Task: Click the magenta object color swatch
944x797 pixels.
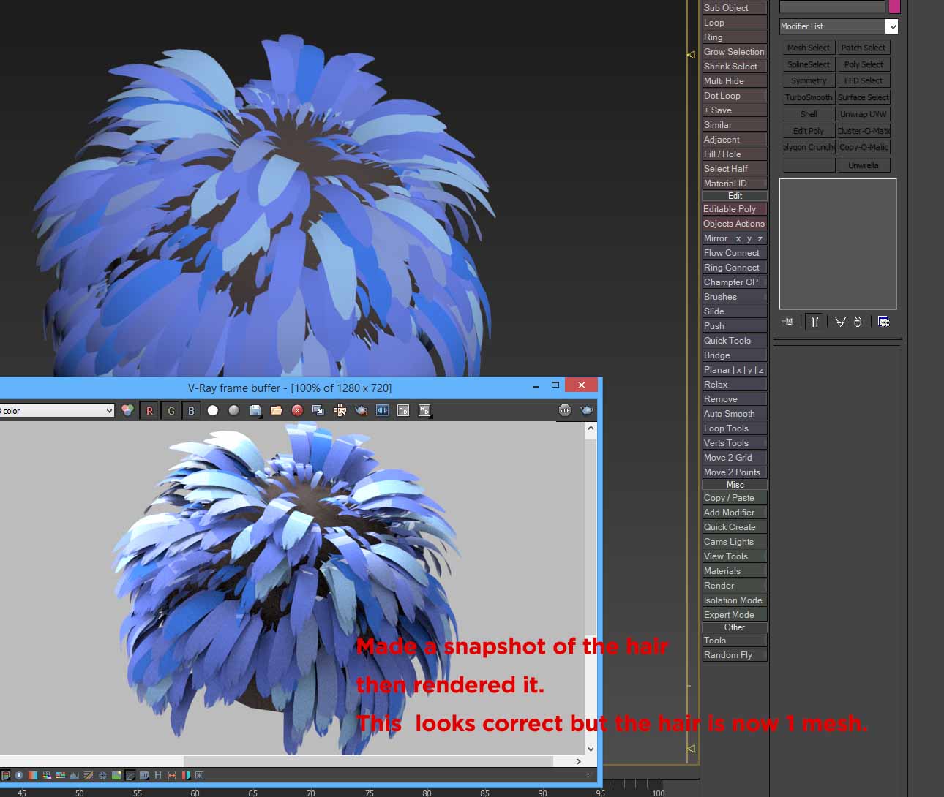Action: [894, 7]
